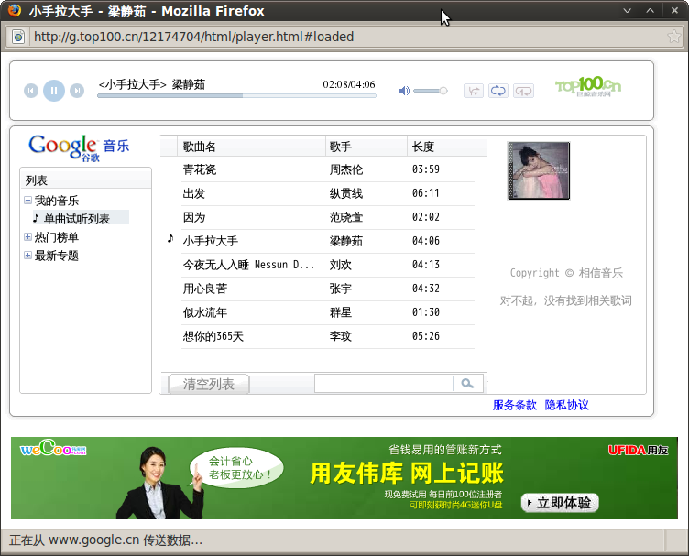Click the 用友伟库 网上记账 banner headline
689x556 pixels.
coord(407,474)
